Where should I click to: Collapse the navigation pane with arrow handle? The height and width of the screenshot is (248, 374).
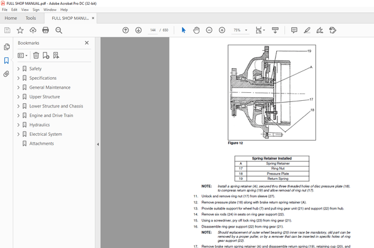coord(98,144)
